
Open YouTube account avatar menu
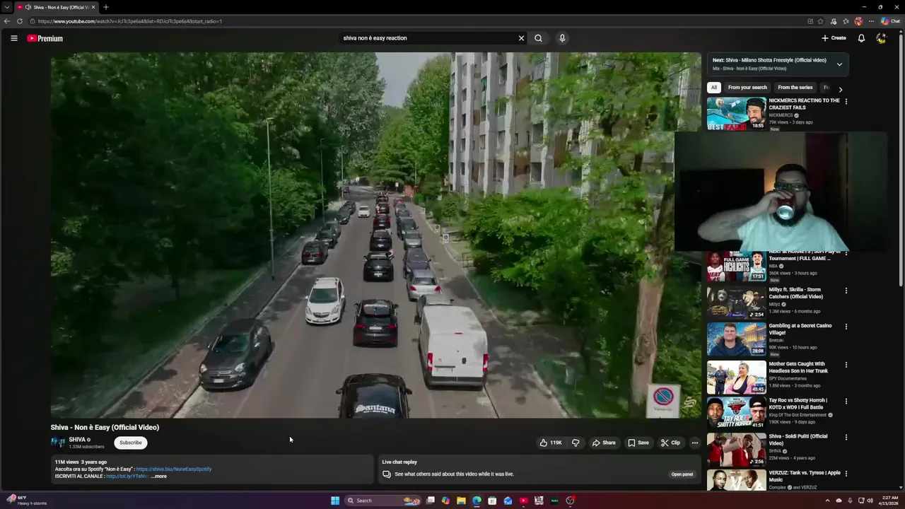(881, 38)
